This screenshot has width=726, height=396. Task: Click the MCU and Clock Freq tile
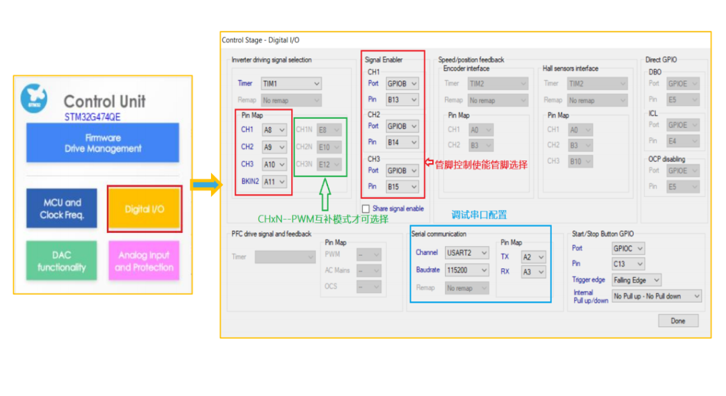tap(62, 208)
